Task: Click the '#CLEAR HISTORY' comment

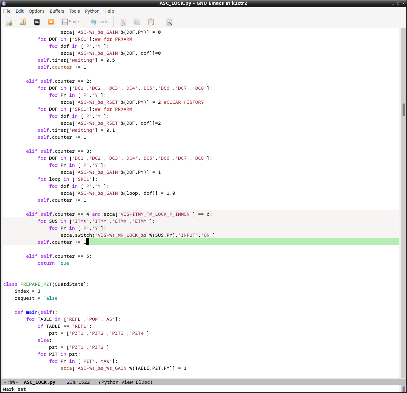Action: pyautogui.click(x=184, y=102)
